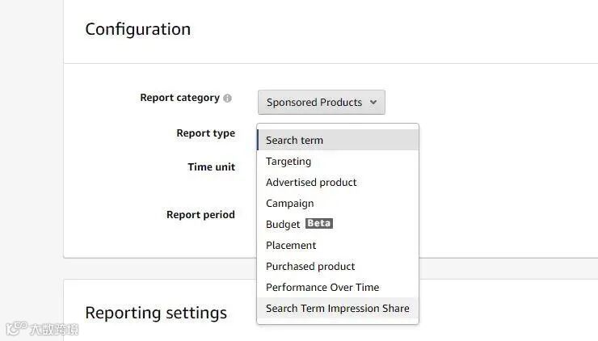Click the Report category info icon
The image size is (598, 341).
228,99
